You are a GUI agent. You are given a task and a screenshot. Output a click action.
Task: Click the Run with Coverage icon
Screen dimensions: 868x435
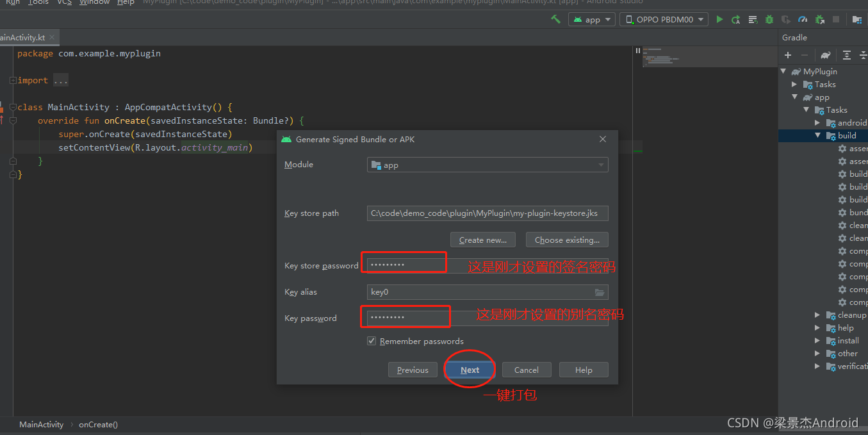[786, 19]
